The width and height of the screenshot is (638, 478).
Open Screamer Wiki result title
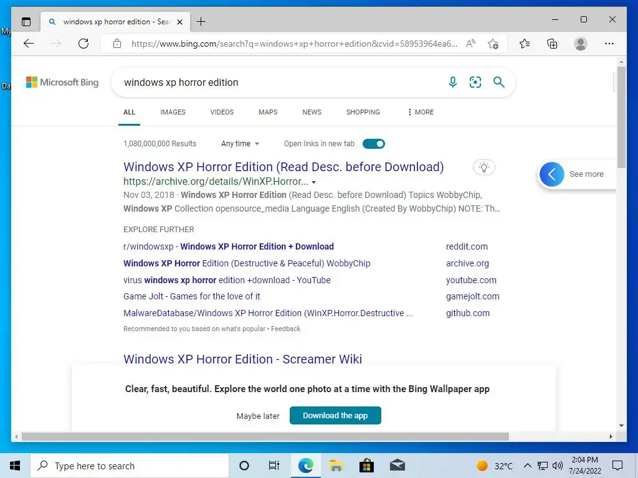click(x=242, y=359)
